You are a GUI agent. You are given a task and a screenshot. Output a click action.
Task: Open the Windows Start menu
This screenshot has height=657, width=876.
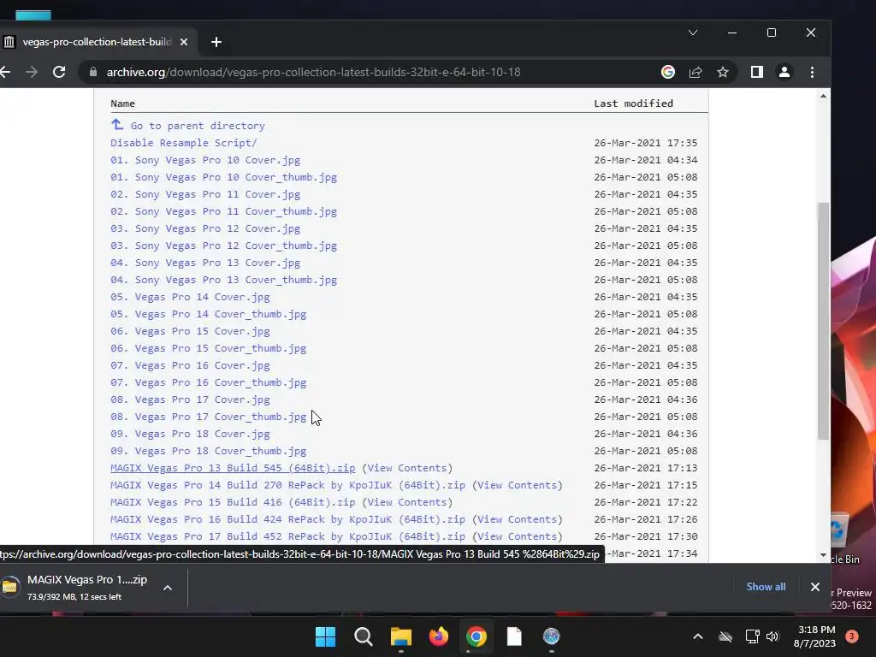(325, 636)
